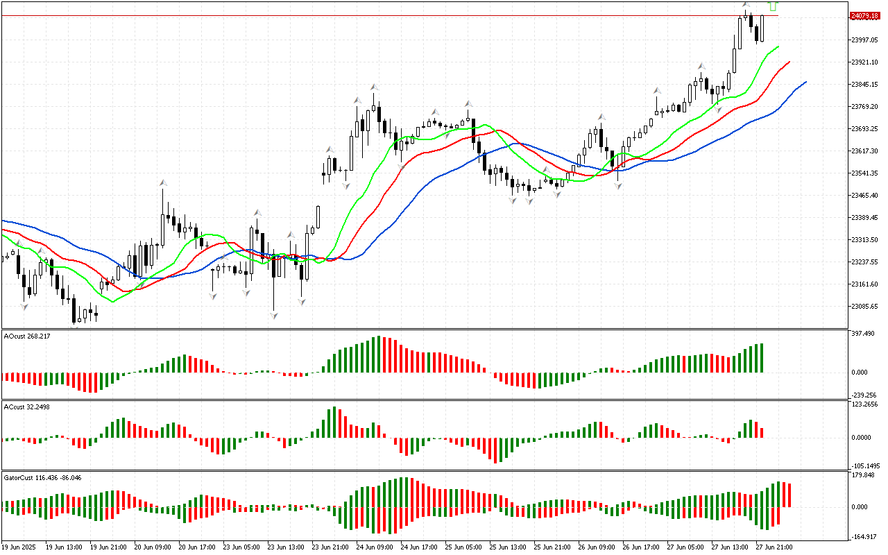Click the green up-arrow signal above the last candle
Screen dimensions: 888x555
click(773, 6)
